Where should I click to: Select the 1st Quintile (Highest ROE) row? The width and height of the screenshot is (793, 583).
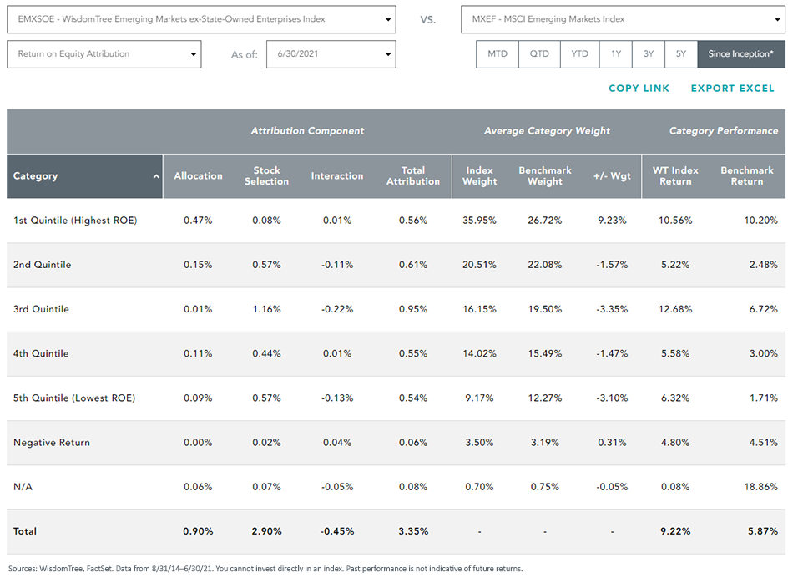pyautogui.click(x=396, y=221)
